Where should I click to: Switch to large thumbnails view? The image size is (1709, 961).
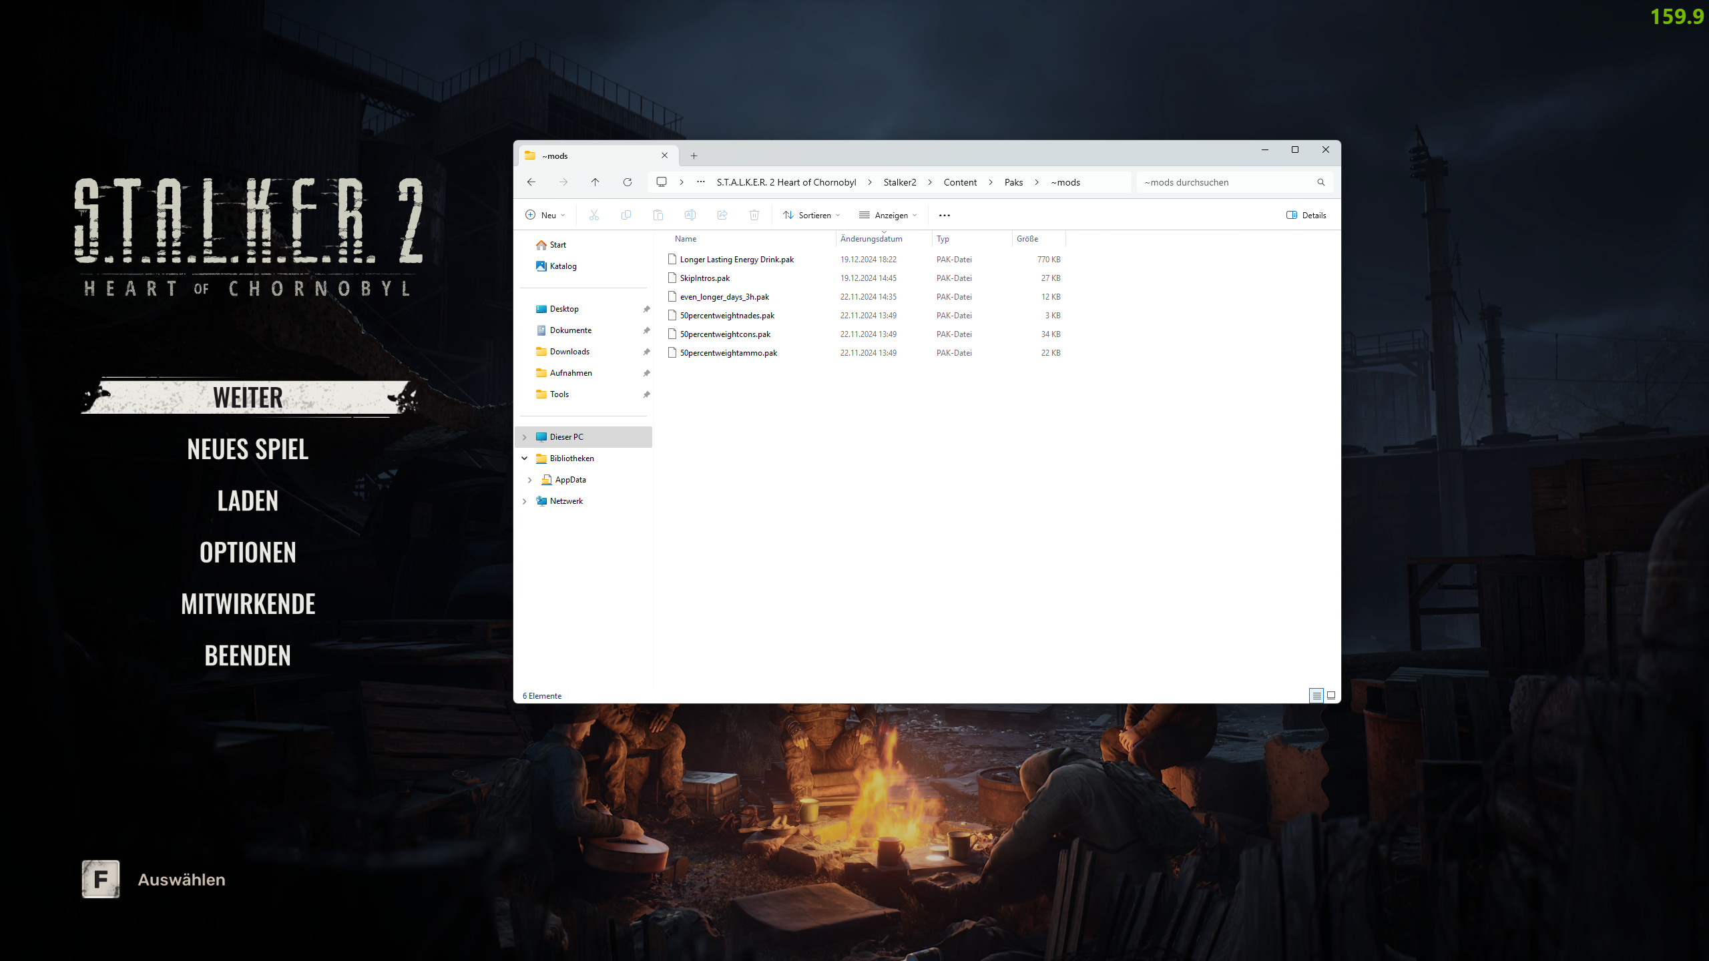tap(1330, 695)
